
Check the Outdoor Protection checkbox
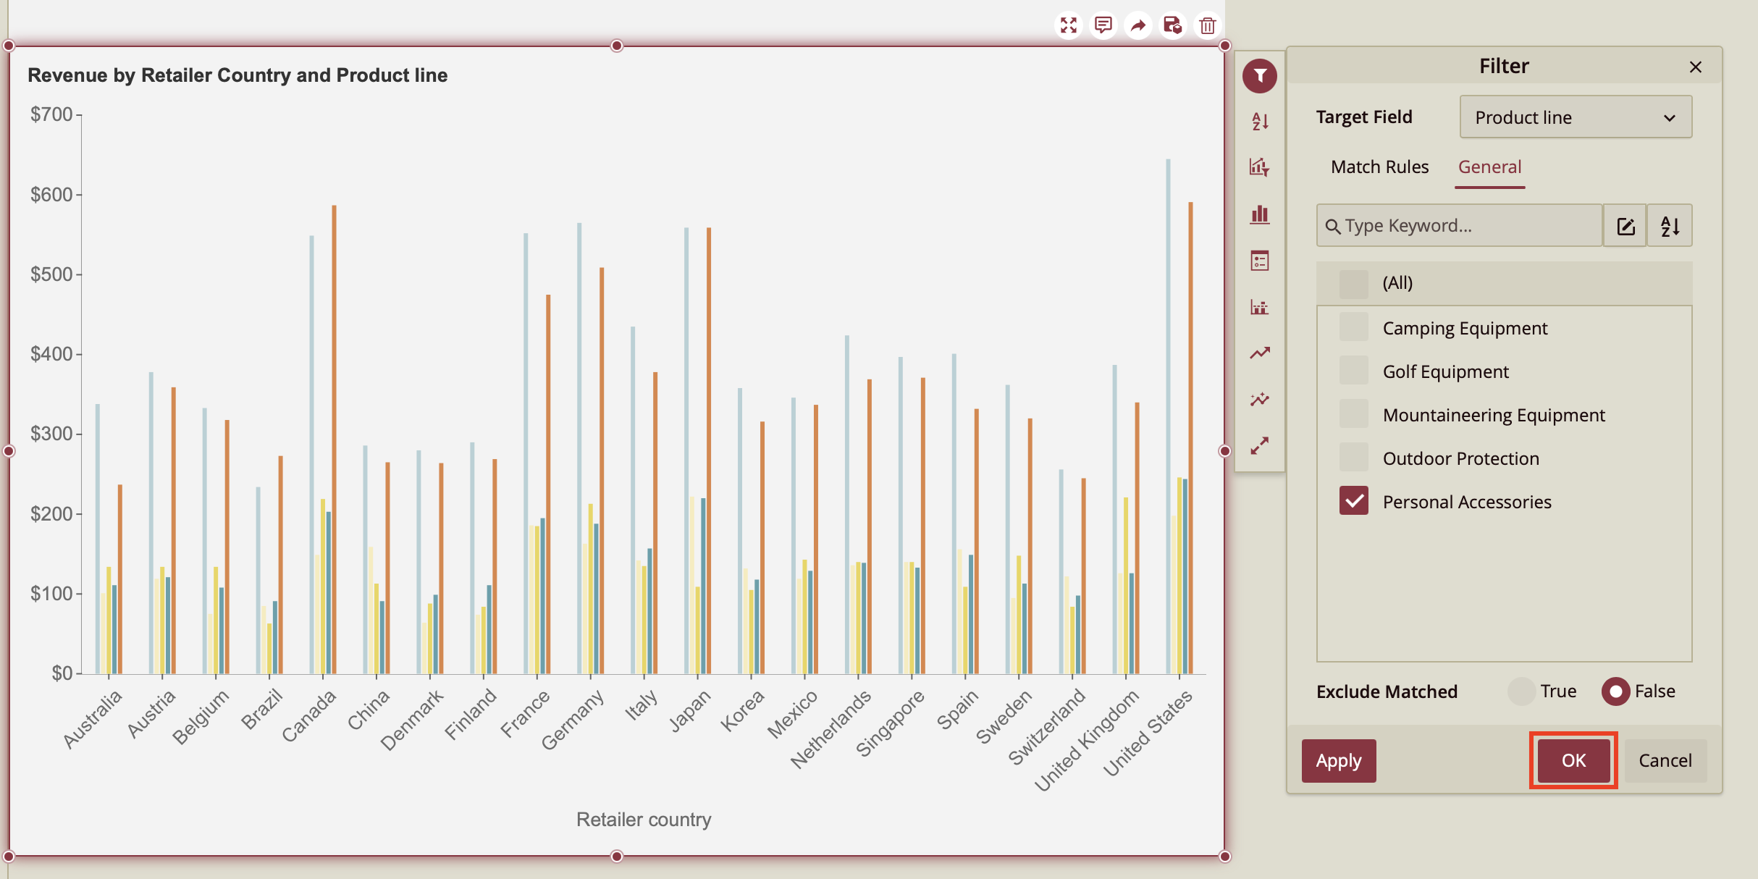[x=1353, y=458]
